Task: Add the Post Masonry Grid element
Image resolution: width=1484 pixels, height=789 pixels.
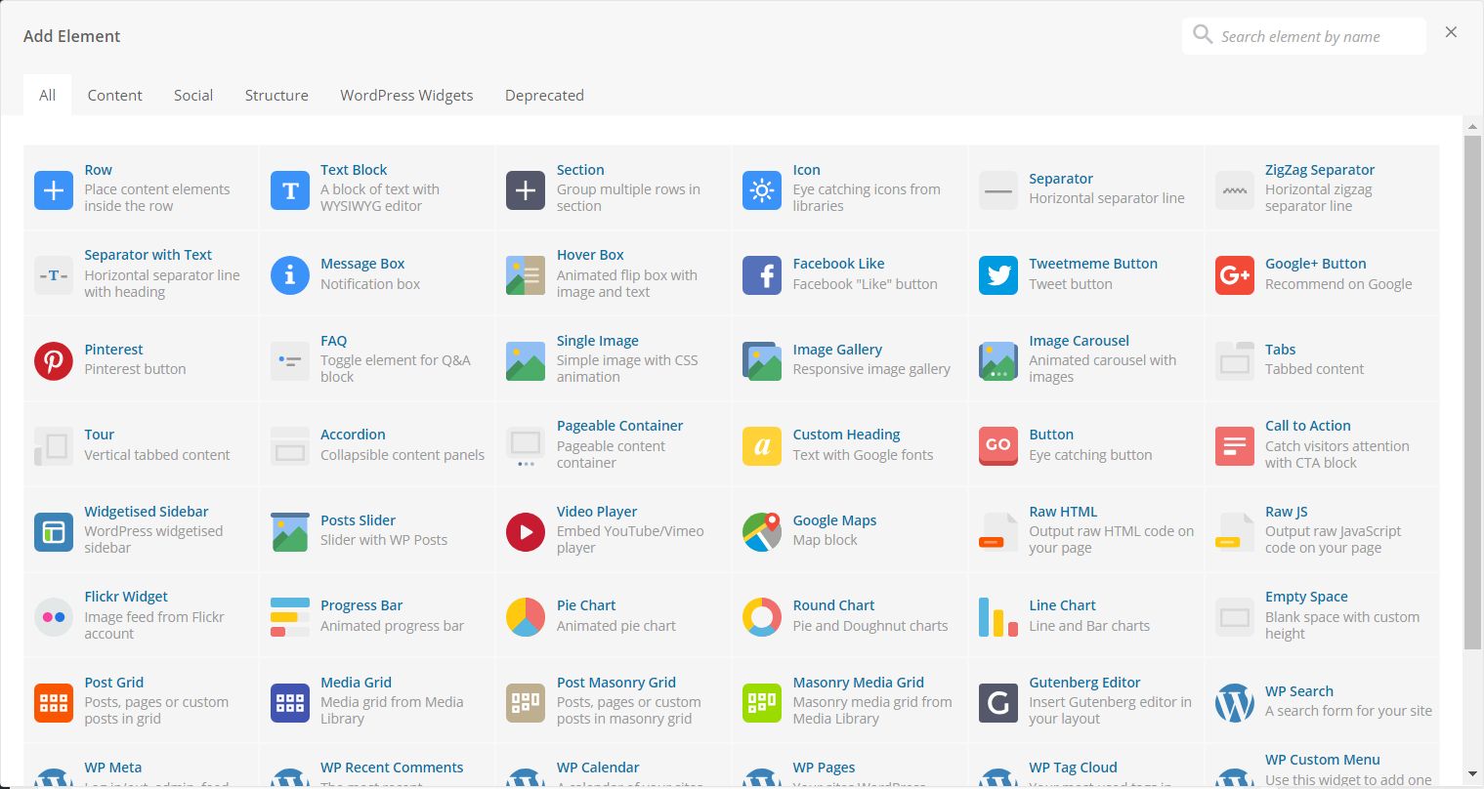Action: point(614,701)
